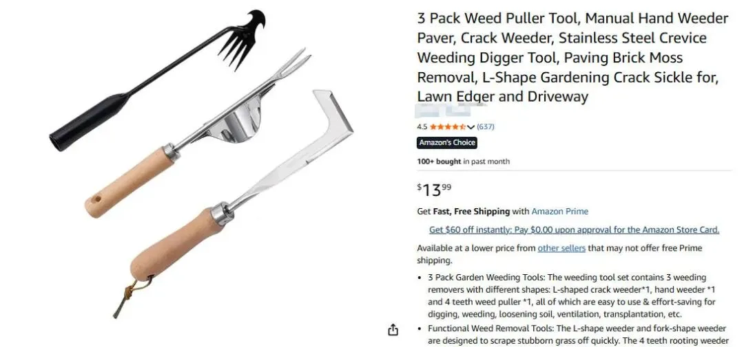Viewport: 744px width, 347px height.
Task: Open the Amazon Prime link
Action: (x=559, y=212)
